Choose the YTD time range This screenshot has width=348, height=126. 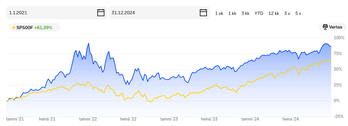point(259,13)
